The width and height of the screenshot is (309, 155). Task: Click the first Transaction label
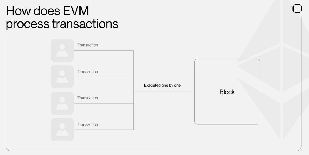click(x=88, y=45)
